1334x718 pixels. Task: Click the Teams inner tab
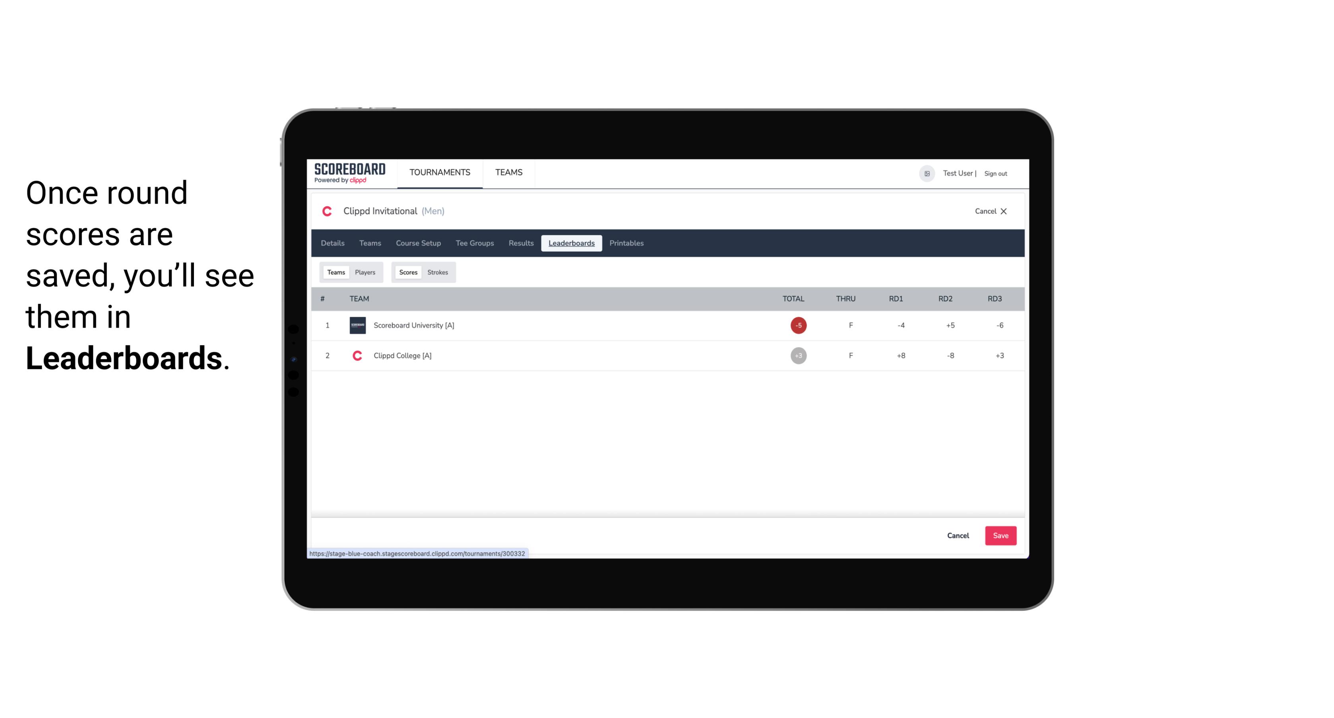click(x=336, y=272)
